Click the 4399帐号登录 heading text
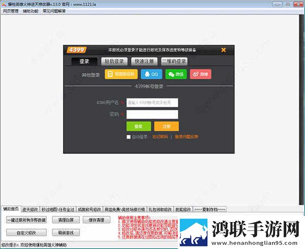Image resolution: width=305 pixels, height=249 pixels. click(x=149, y=86)
